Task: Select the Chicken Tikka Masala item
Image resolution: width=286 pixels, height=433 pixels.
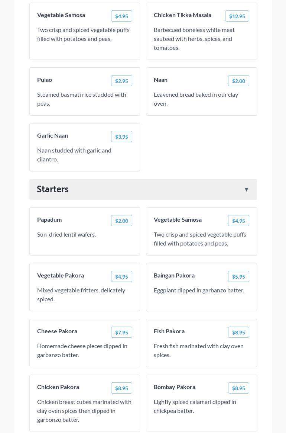Action: [x=182, y=15]
